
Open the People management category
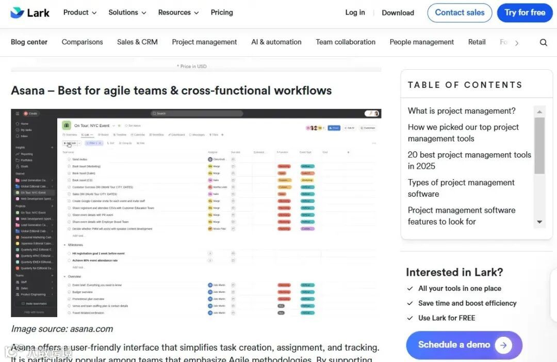tap(422, 42)
